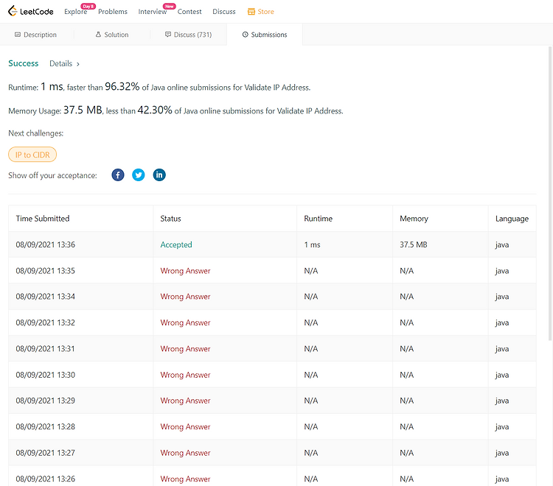Click the LeetCode logo
Image resolution: width=553 pixels, height=486 pixels.
pos(31,11)
